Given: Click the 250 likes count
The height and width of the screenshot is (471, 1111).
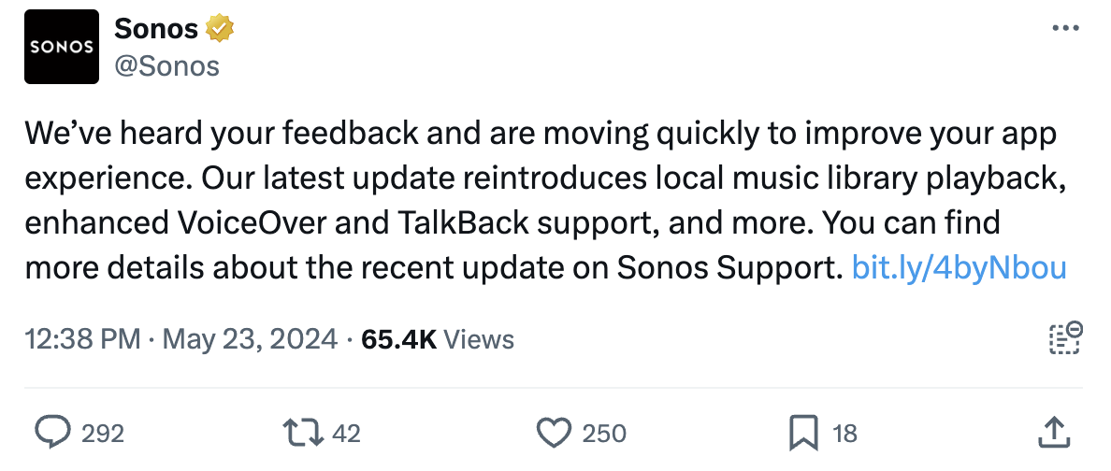Looking at the screenshot, I should 604,433.
